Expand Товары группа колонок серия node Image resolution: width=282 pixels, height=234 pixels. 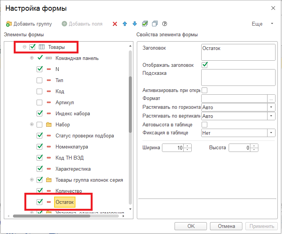(x=32, y=179)
